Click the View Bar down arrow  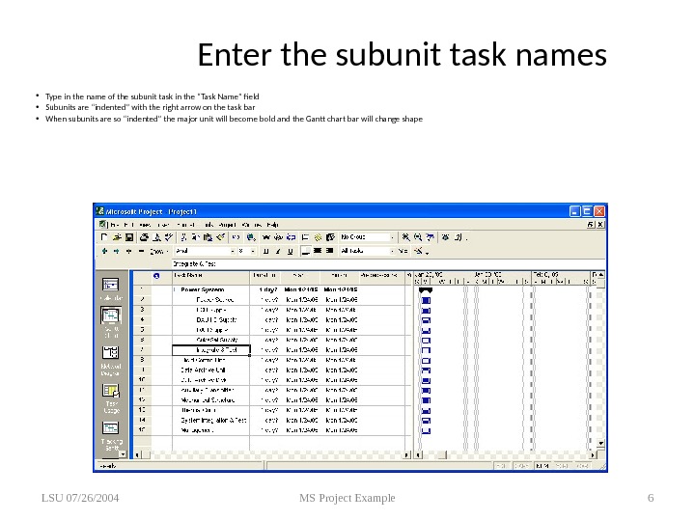click(x=123, y=454)
